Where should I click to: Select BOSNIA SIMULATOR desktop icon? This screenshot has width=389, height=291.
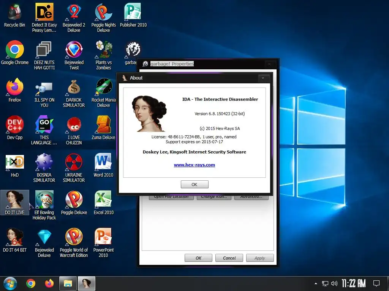pos(44,168)
